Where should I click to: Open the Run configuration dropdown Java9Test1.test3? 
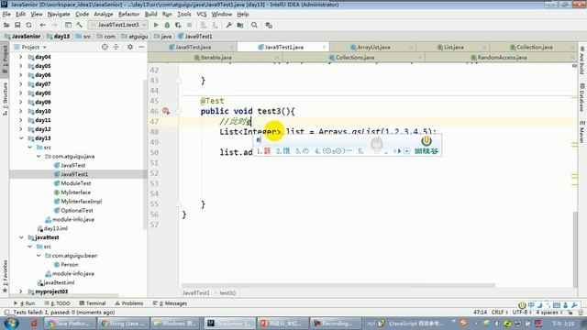[118, 25]
